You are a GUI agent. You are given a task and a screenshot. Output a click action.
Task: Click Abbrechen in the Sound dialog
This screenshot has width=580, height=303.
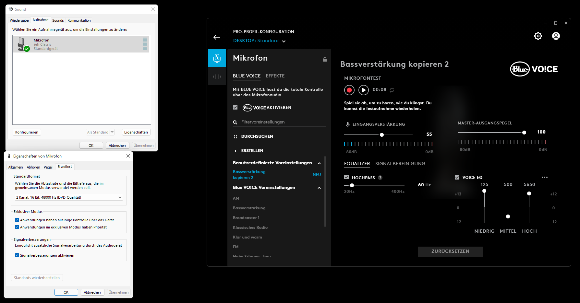[117, 146]
